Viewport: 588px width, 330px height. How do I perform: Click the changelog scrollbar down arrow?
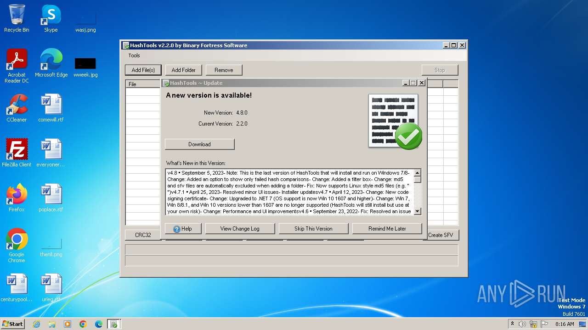click(417, 211)
